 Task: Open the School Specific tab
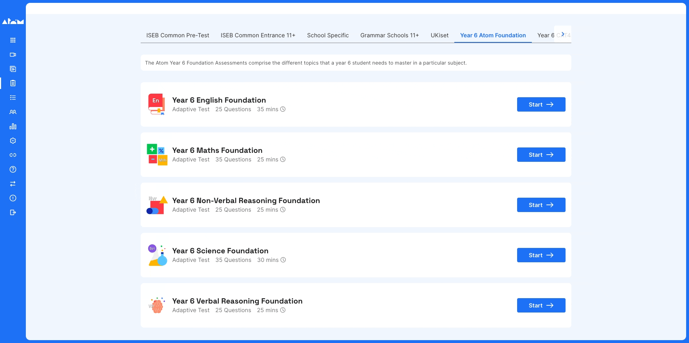pyautogui.click(x=328, y=35)
